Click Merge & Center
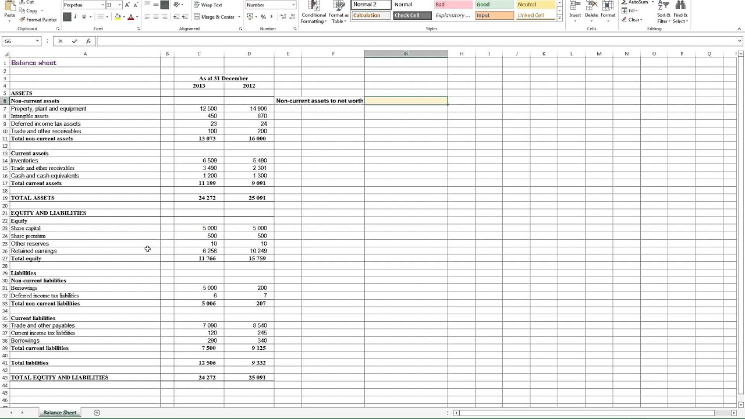Viewport: 745px width, 419px height. [214, 17]
